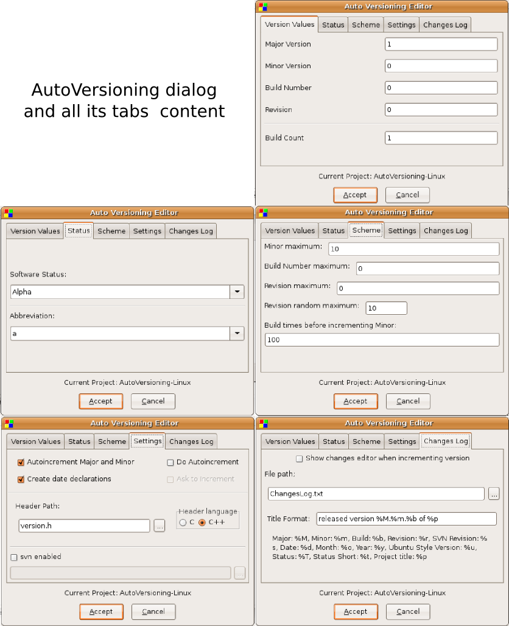This screenshot has width=509, height=626.
Task: Click the svn path browse button
Action: click(240, 573)
